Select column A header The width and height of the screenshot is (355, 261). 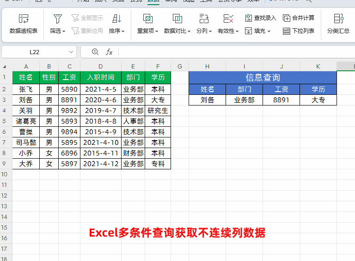pos(26,66)
